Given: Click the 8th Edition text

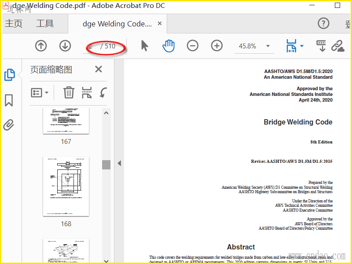Looking at the screenshot, I should (321, 142).
